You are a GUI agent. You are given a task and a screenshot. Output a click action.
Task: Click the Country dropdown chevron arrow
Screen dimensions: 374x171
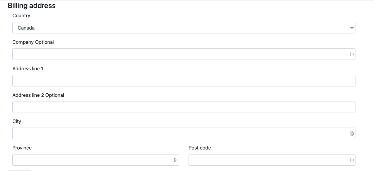(x=351, y=28)
